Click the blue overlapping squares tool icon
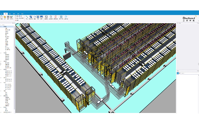The image size is (199, 124). pos(31,17)
